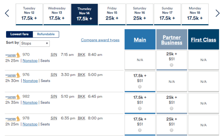Open the Sort by Stops dropdown
The width and height of the screenshot is (221, 137).
coord(35,43)
